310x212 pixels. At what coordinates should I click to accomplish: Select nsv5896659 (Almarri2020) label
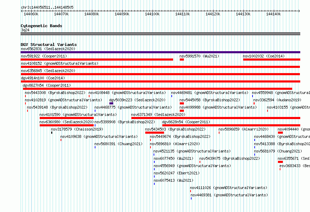pos(243,129)
